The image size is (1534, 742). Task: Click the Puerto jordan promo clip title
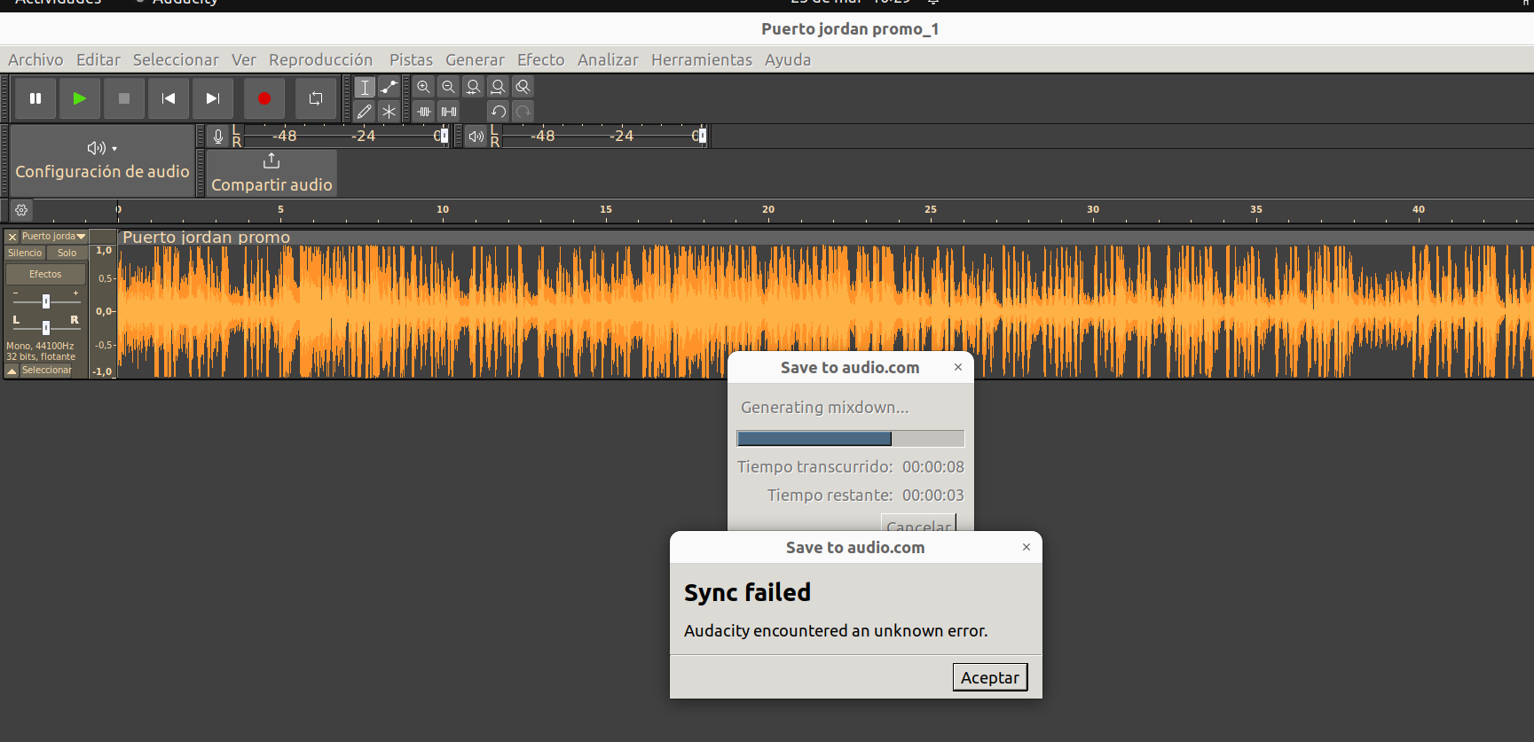[207, 237]
